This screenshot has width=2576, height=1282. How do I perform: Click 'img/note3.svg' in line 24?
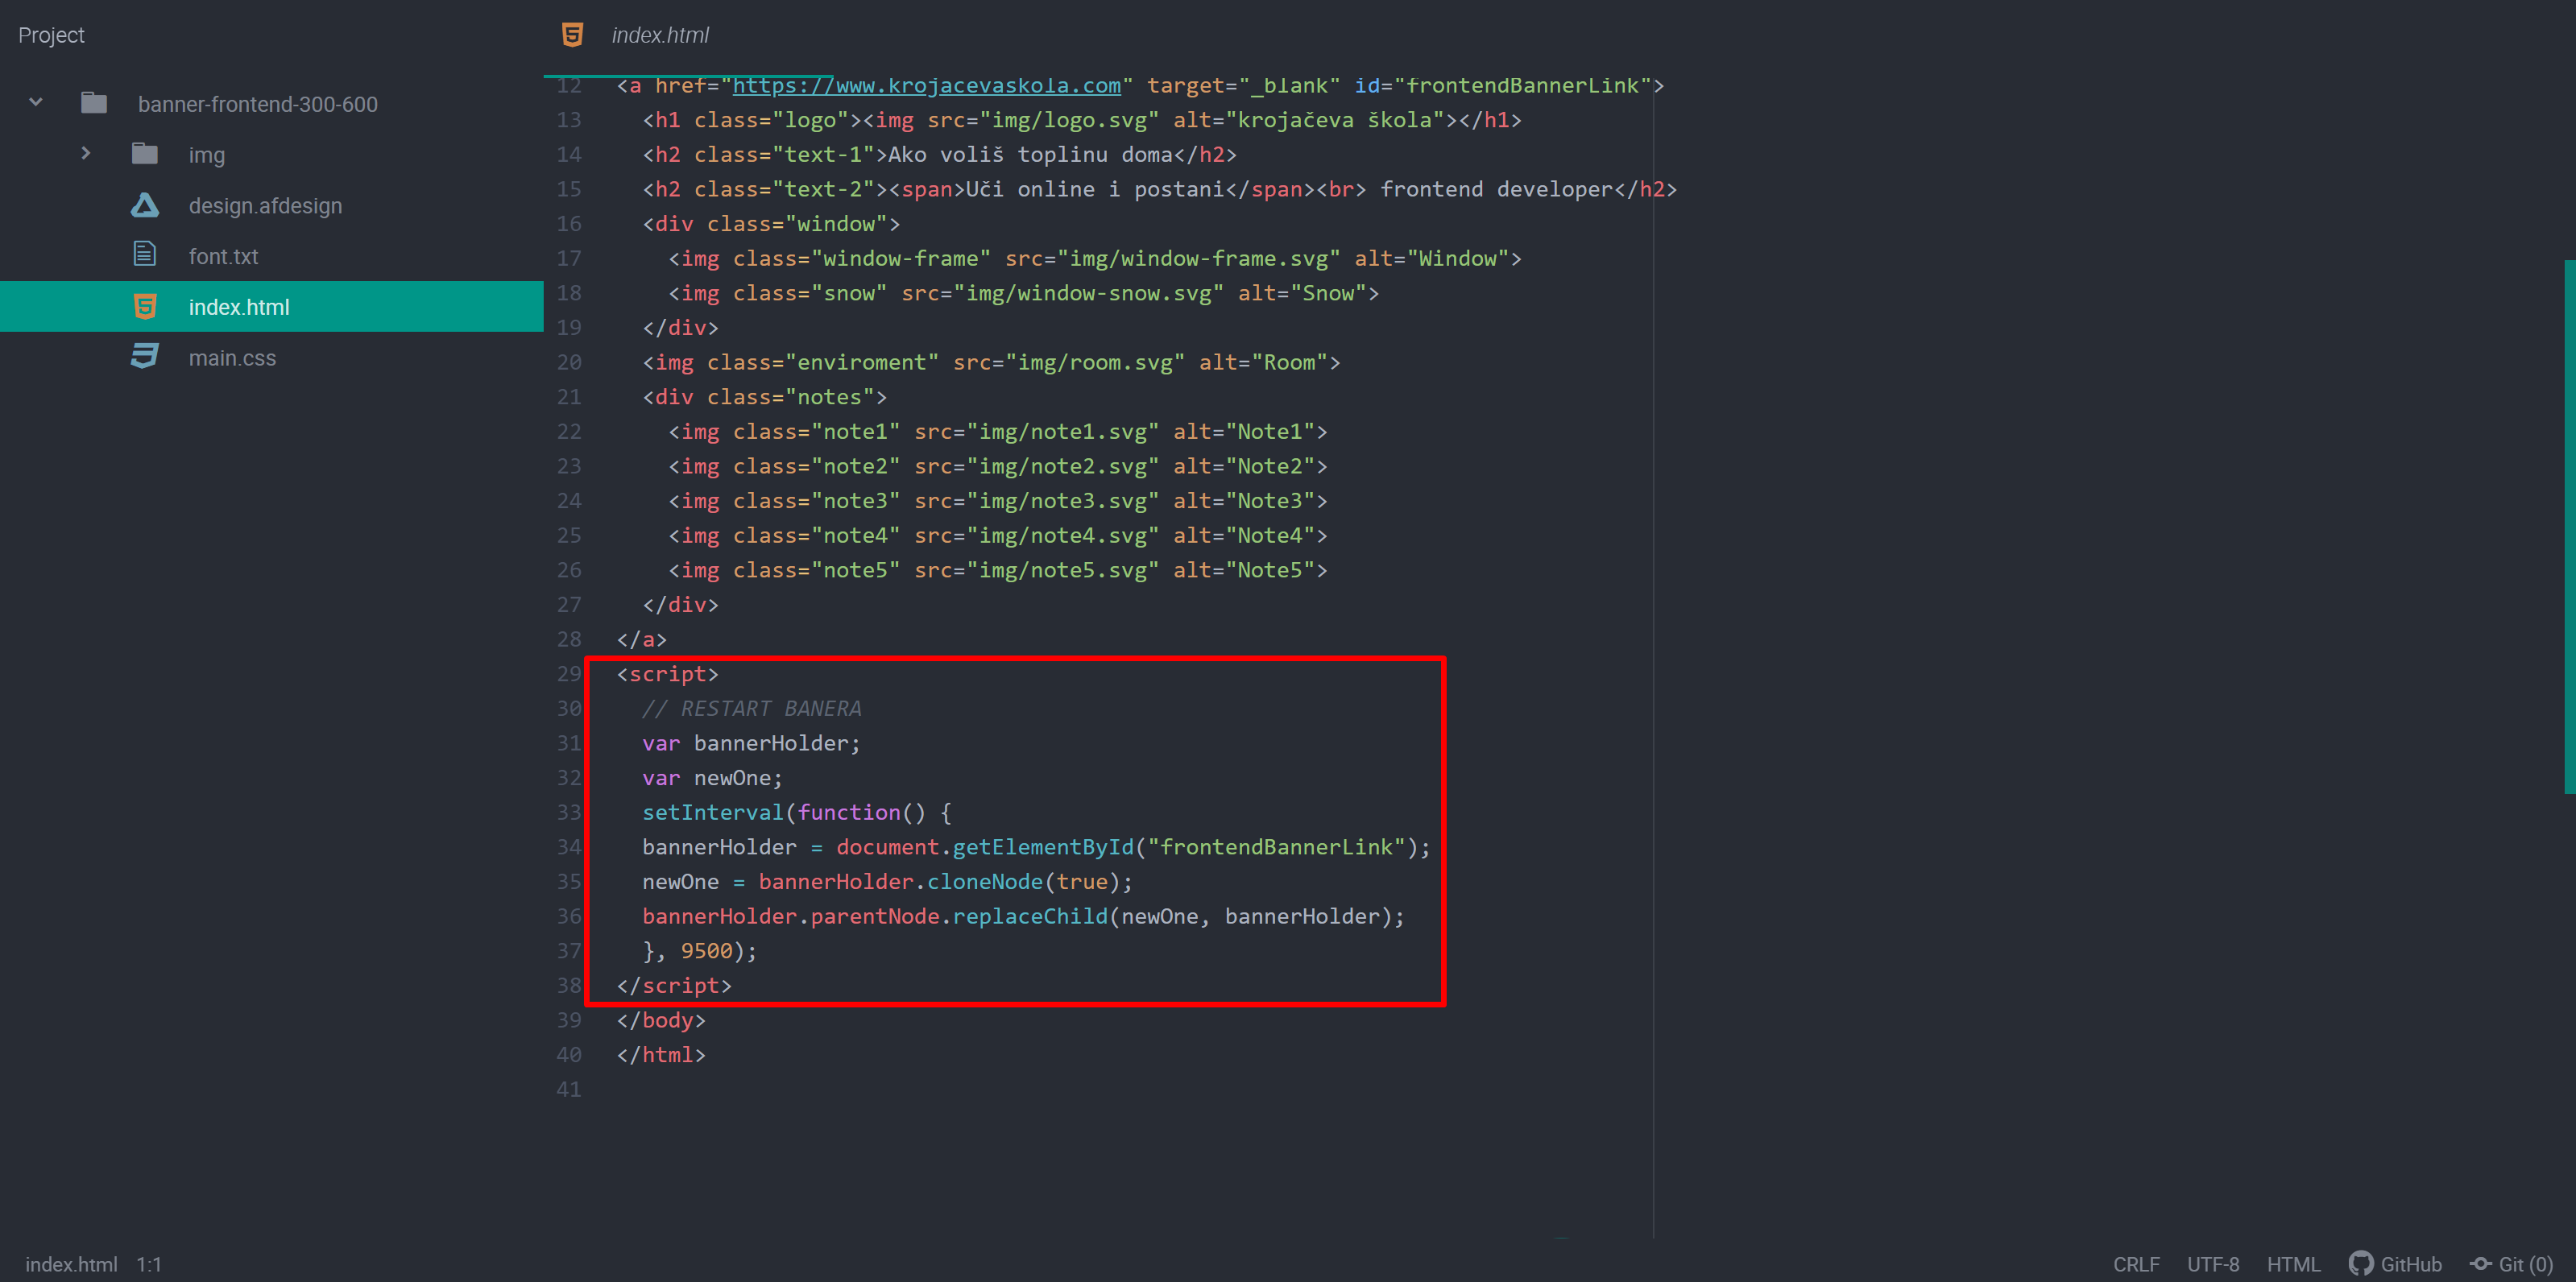[1063, 500]
